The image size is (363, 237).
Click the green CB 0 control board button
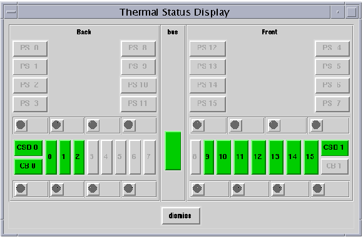[28, 167]
